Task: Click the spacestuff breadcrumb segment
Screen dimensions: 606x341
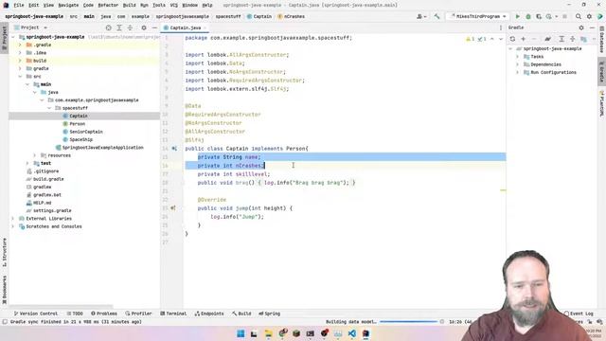Action: click(x=228, y=17)
